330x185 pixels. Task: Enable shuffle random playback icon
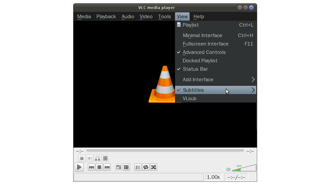[x=154, y=167]
